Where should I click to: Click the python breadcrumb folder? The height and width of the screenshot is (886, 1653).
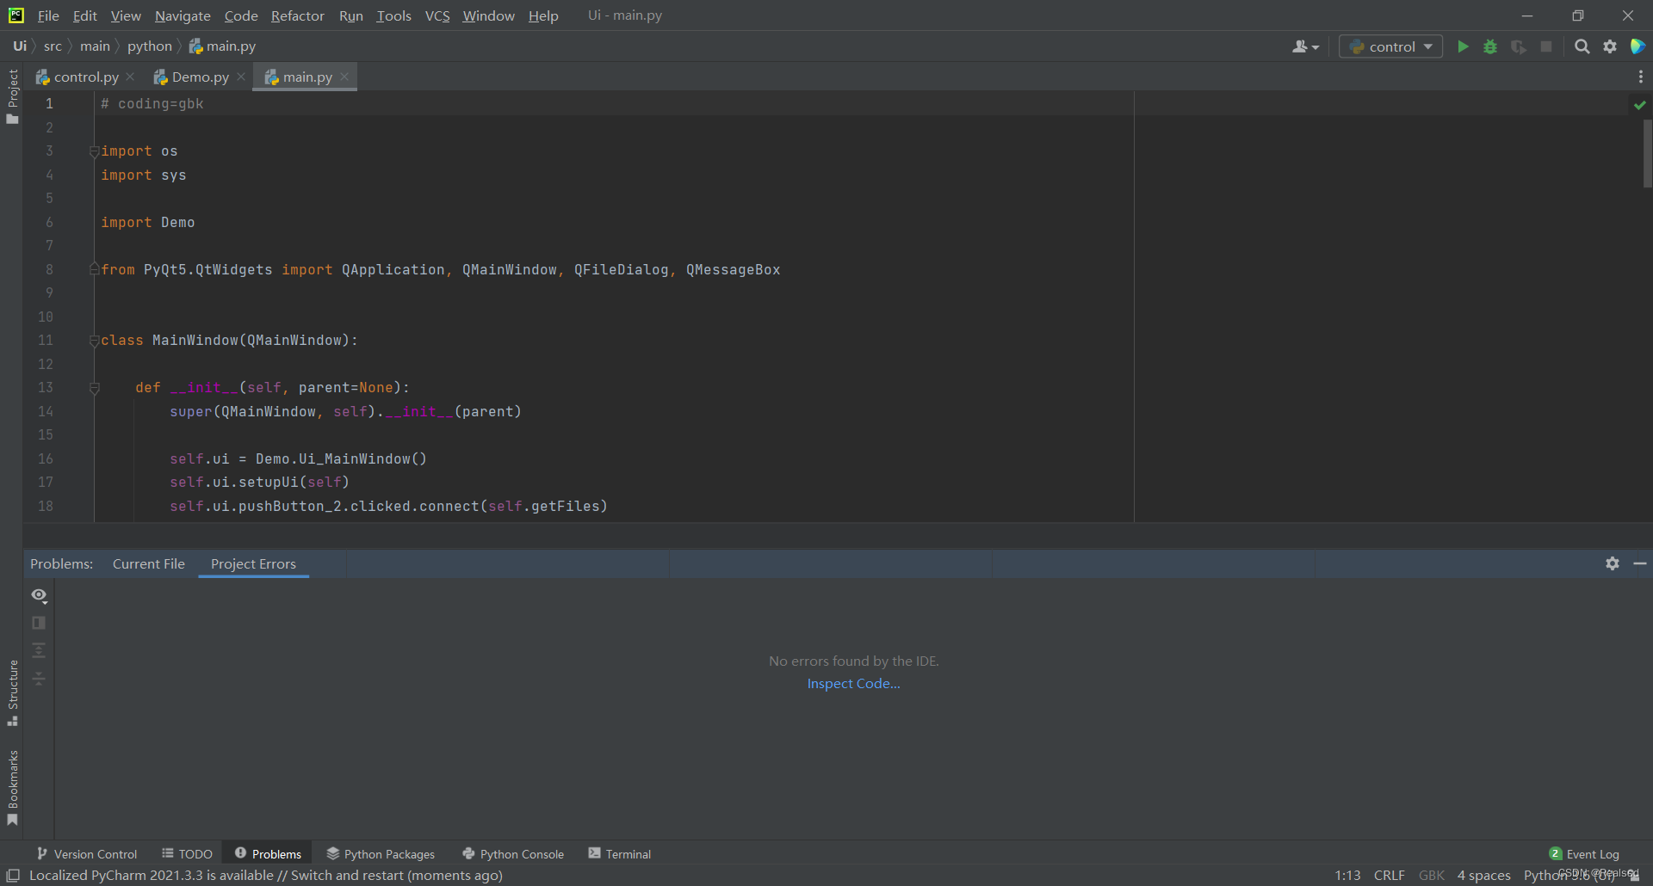[x=150, y=46]
